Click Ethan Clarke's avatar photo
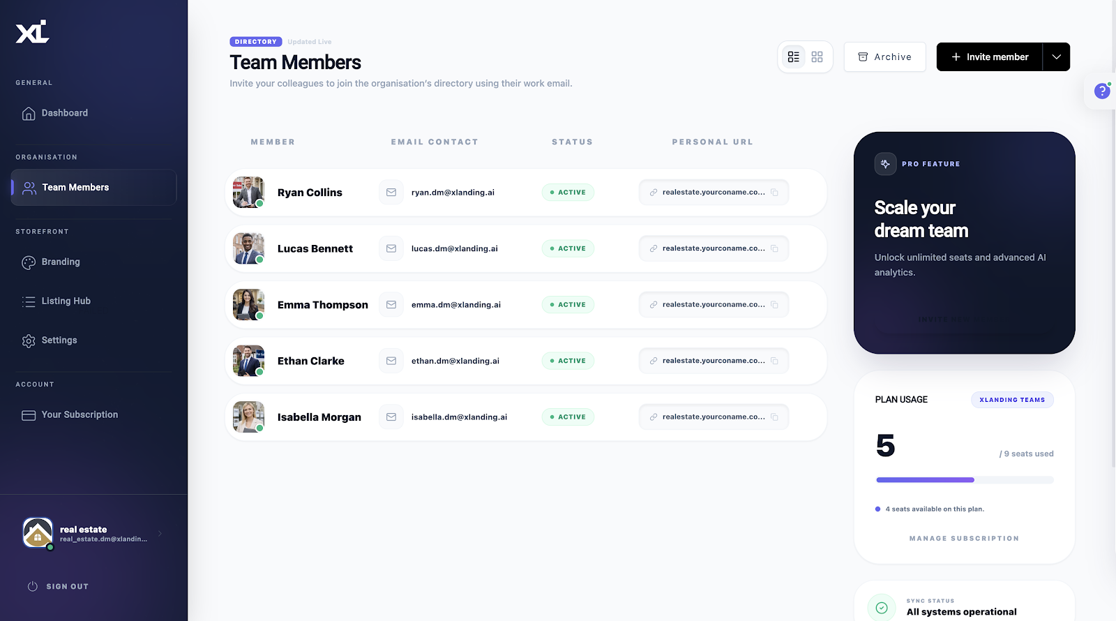 [x=248, y=361]
